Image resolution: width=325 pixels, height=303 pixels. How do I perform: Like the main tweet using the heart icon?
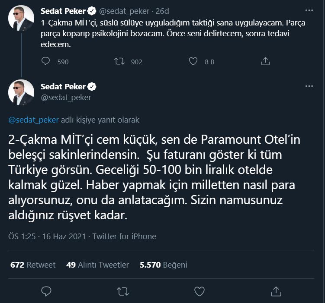[199, 292]
